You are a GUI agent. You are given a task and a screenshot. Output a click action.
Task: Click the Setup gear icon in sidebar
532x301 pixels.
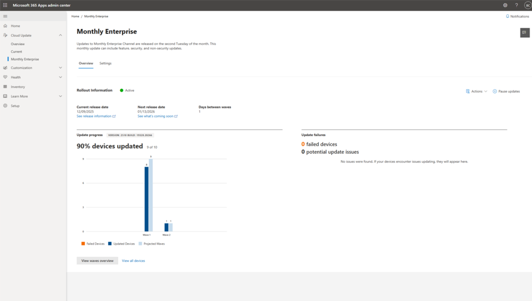click(5, 106)
